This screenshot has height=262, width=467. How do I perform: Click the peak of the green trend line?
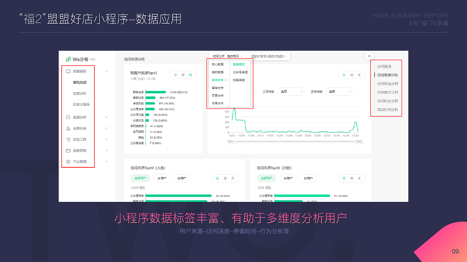234,108
